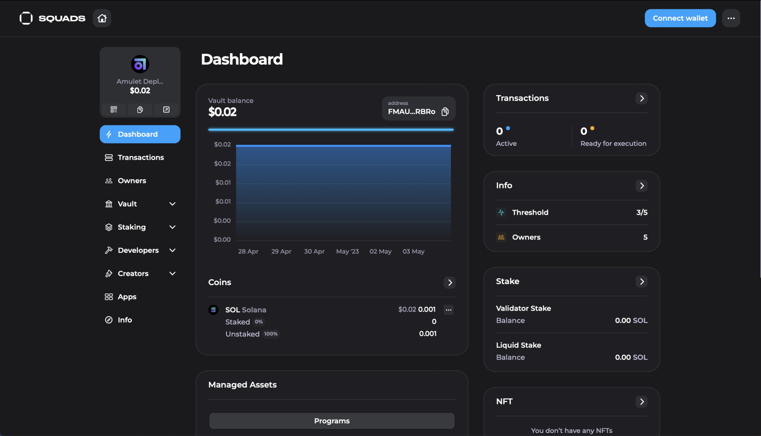
Task: Copy the FMAU...RBRo vault address
Action: (x=445, y=111)
